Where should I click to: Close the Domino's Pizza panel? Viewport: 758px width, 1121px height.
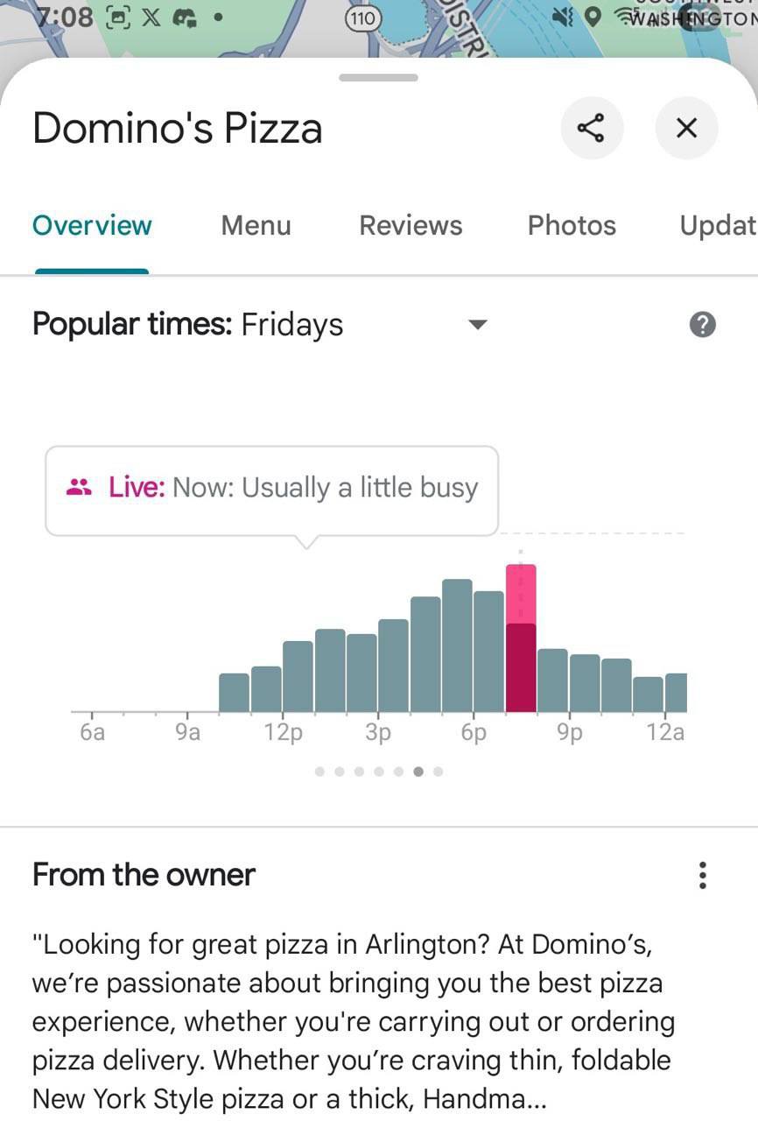[x=686, y=129]
